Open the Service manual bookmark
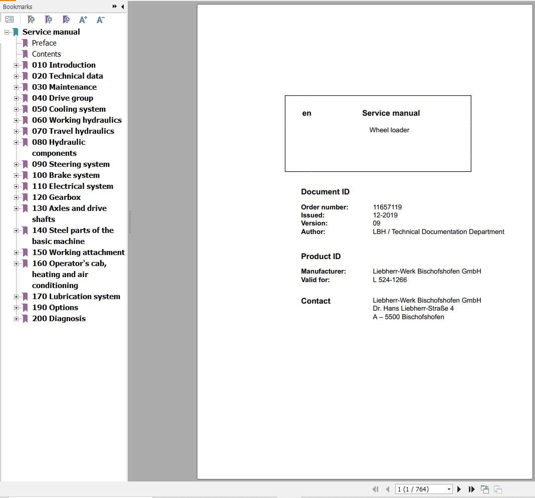The image size is (535, 498). pos(51,32)
